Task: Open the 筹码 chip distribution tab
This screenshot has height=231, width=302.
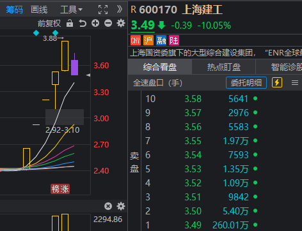Action: tap(14, 10)
